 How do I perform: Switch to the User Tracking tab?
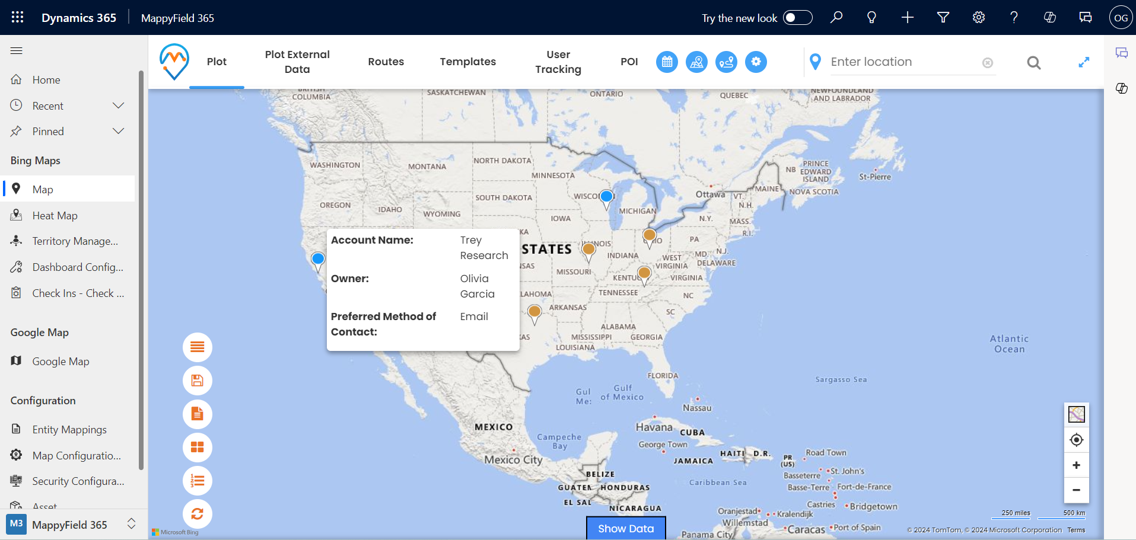[558, 62]
